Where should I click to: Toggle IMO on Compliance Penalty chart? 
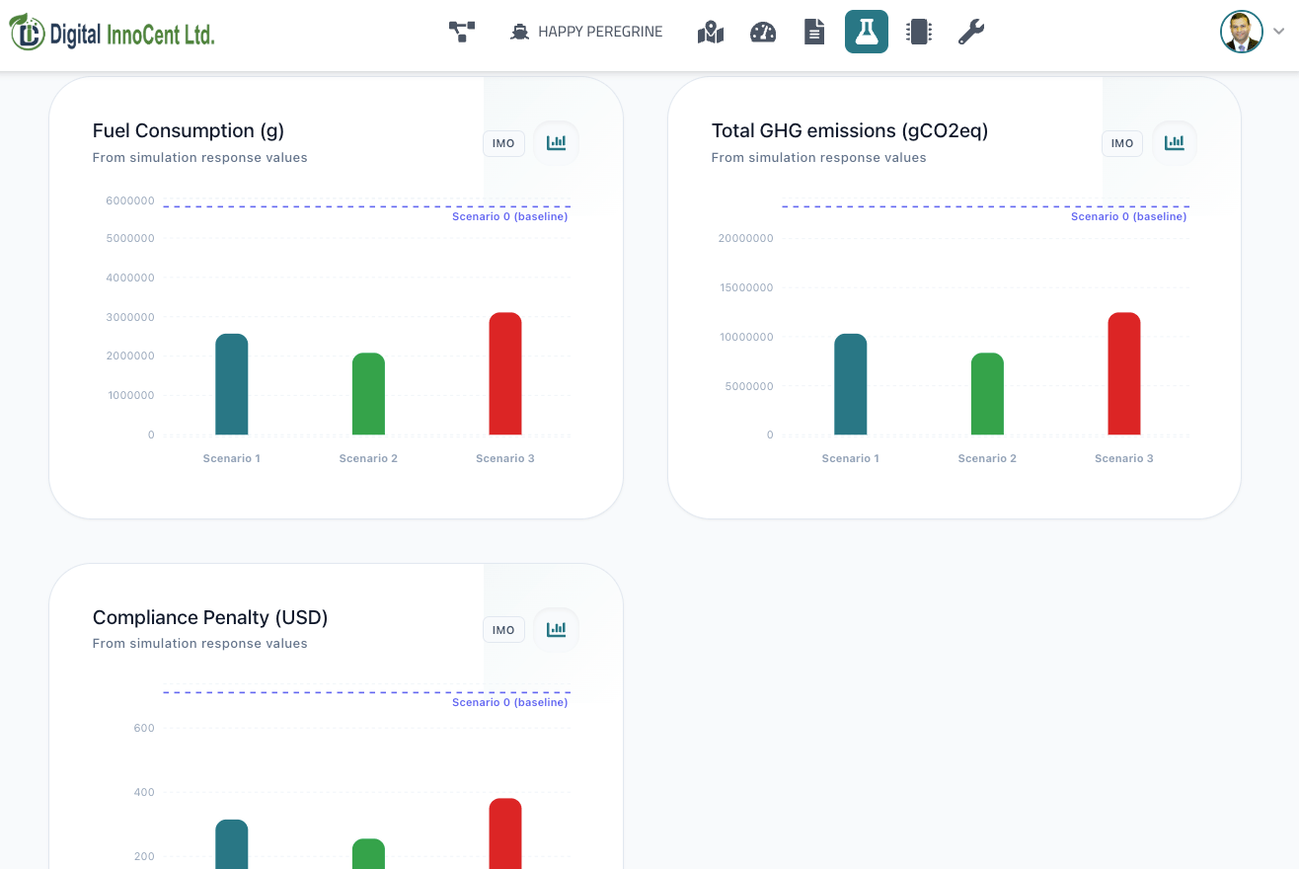(x=503, y=630)
